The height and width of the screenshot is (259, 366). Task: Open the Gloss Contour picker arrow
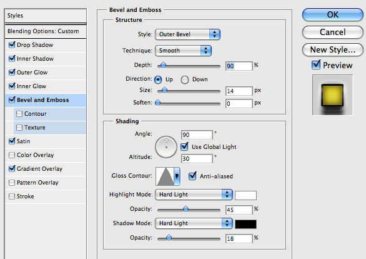(177, 176)
